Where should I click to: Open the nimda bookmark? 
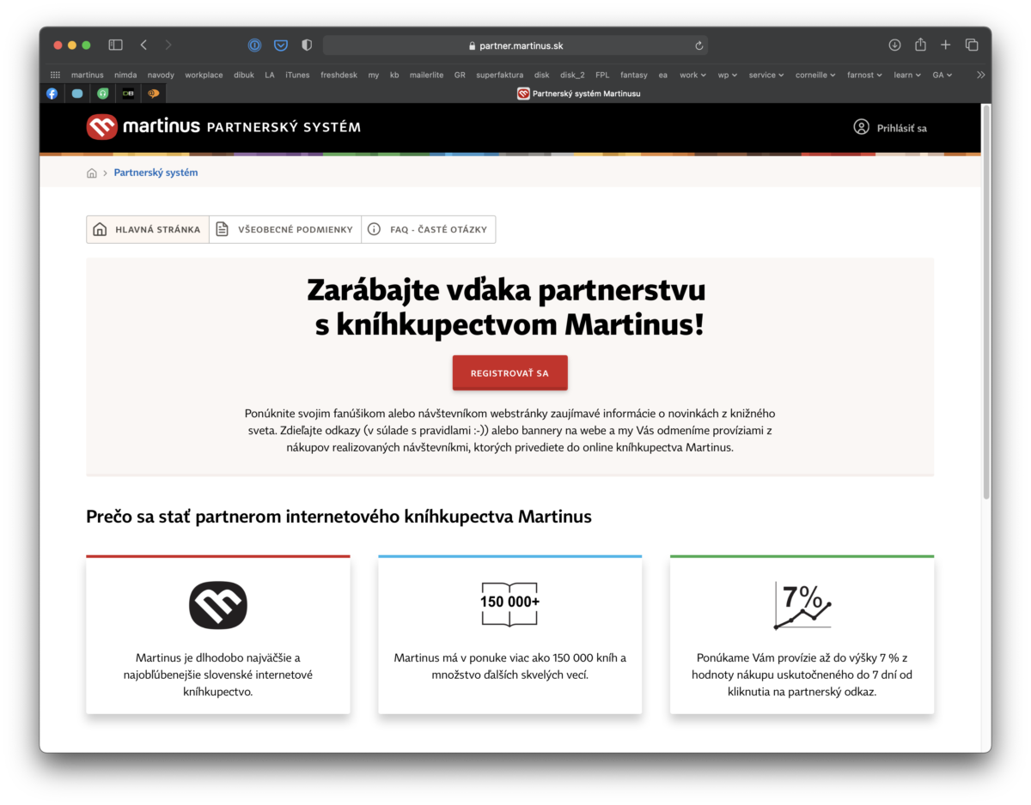pyautogui.click(x=125, y=75)
